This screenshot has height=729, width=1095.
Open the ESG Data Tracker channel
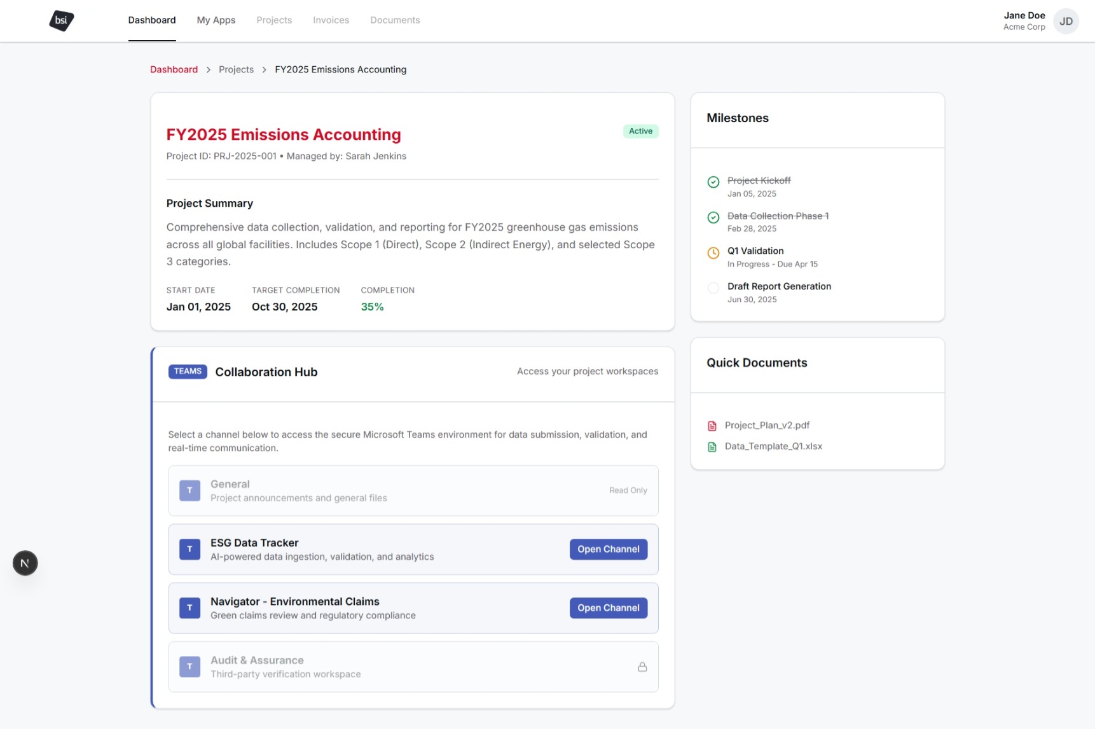608,549
